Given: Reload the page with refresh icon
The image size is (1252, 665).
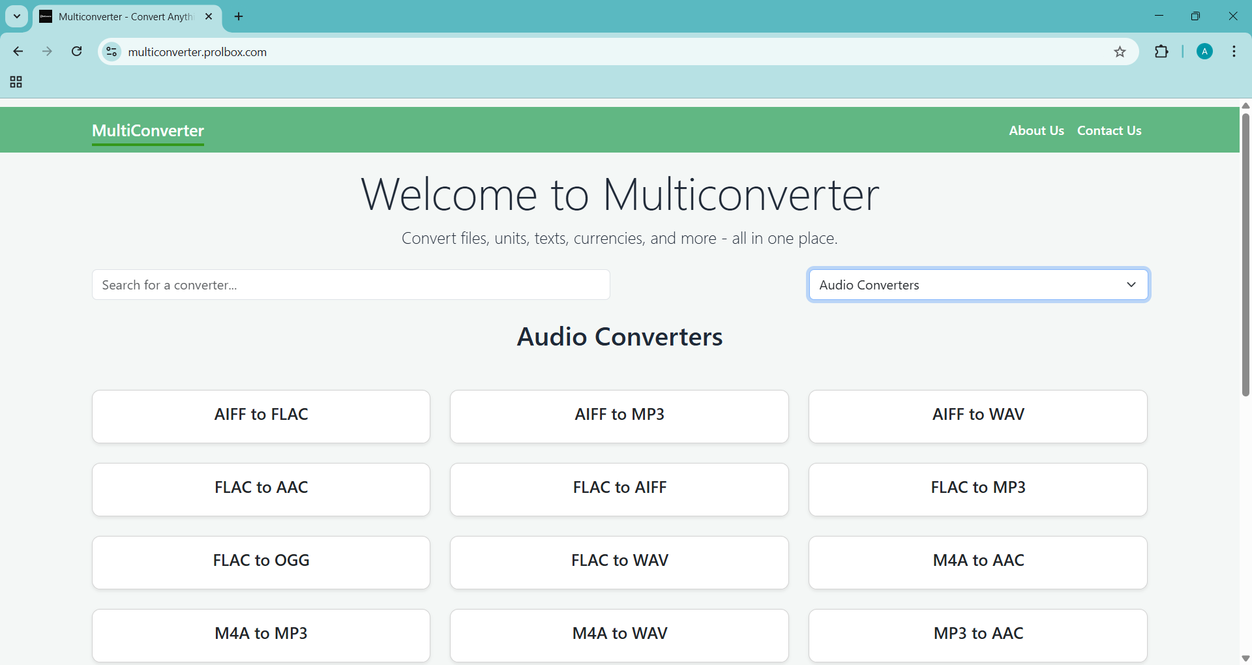Looking at the screenshot, I should coord(77,52).
